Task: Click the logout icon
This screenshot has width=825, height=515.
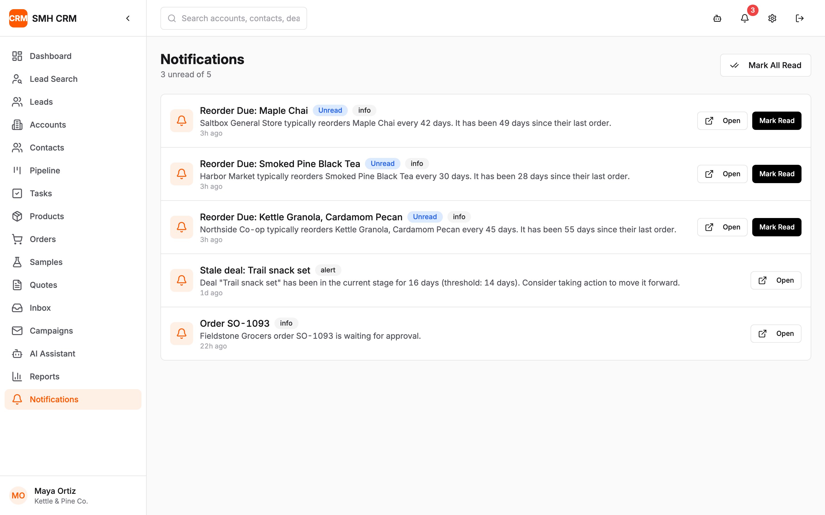Action: 800,18
